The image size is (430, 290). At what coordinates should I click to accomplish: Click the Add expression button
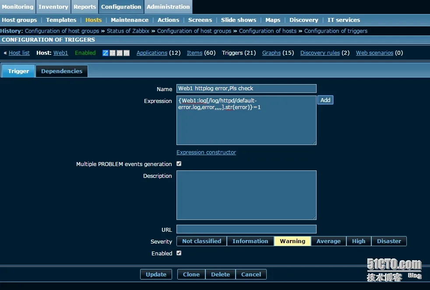325,100
